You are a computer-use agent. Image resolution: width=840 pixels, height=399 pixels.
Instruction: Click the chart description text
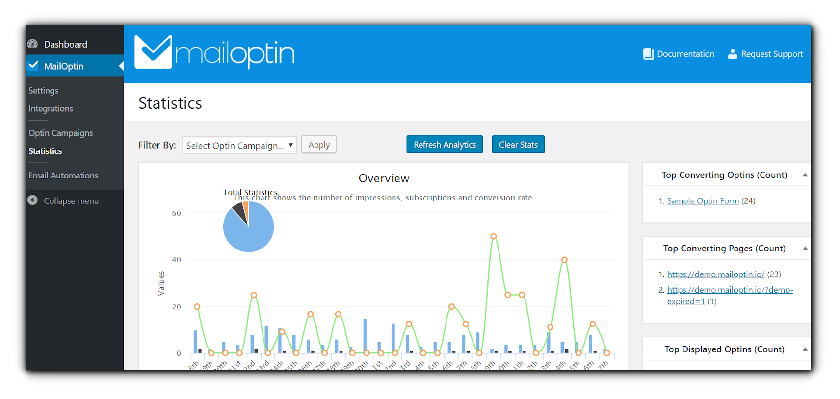click(x=384, y=198)
